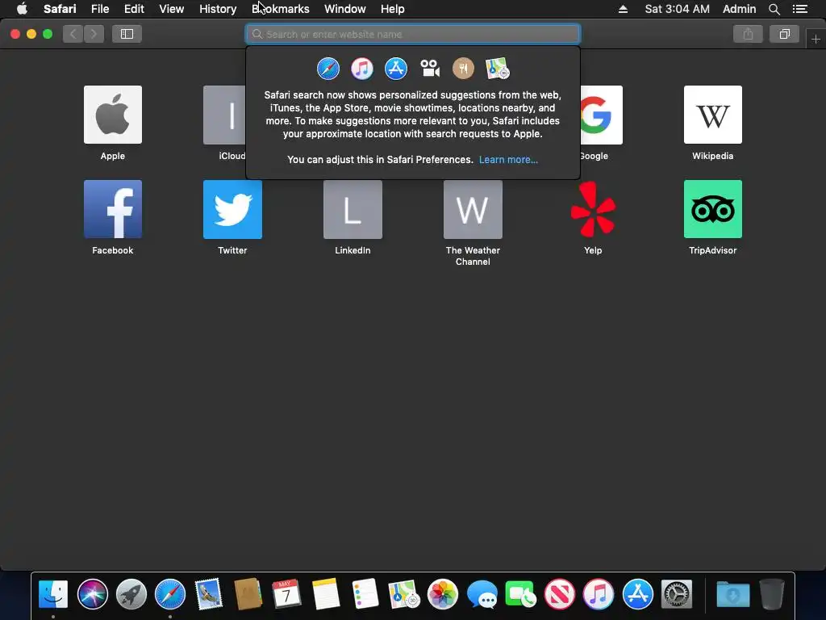This screenshot has height=620, width=826.
Task: Open the Twitter favorite tile
Action: pos(232,209)
